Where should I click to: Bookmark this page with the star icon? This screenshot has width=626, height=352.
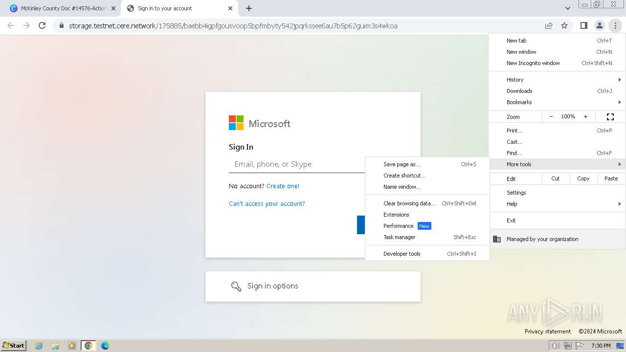click(x=564, y=25)
